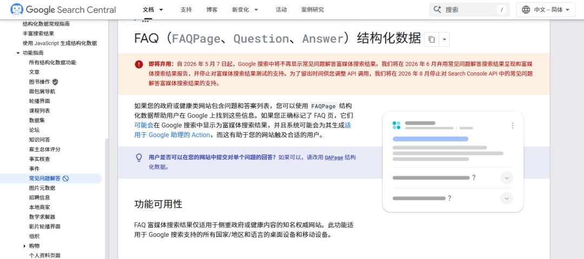Go to the 支持 tab
Screen dimensions: 584x259
click(x=186, y=10)
